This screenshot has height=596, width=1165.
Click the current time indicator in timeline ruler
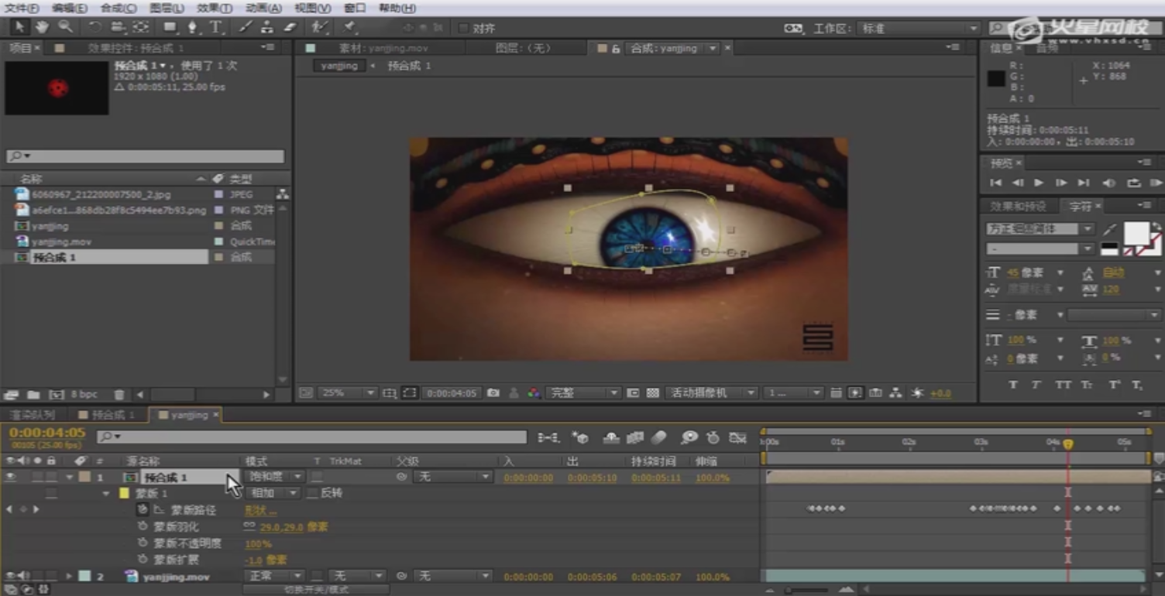point(1068,444)
